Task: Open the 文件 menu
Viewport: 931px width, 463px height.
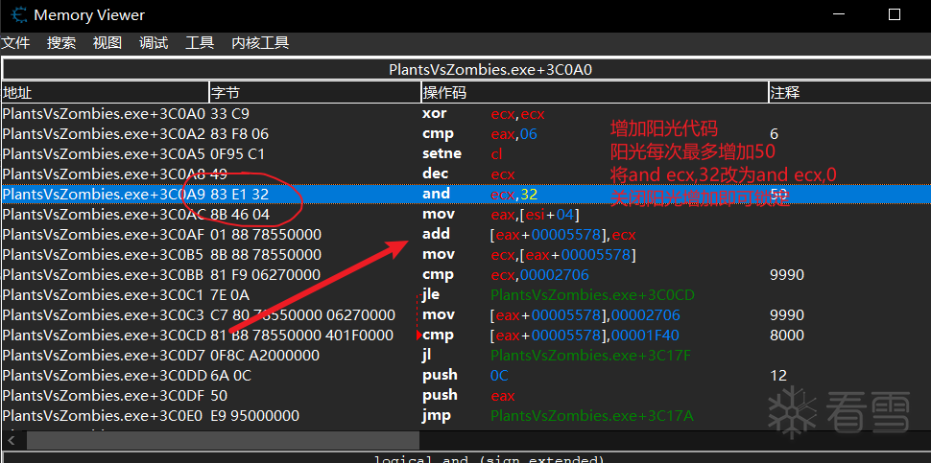Action: pyautogui.click(x=15, y=43)
